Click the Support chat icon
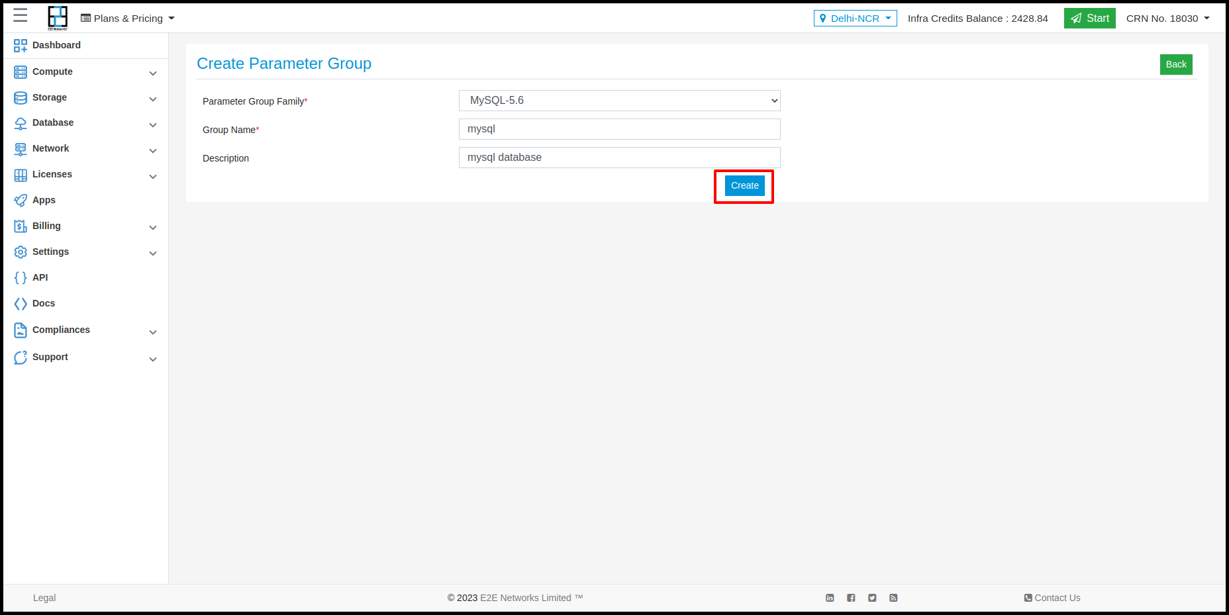This screenshot has height=615, width=1229. 21,357
